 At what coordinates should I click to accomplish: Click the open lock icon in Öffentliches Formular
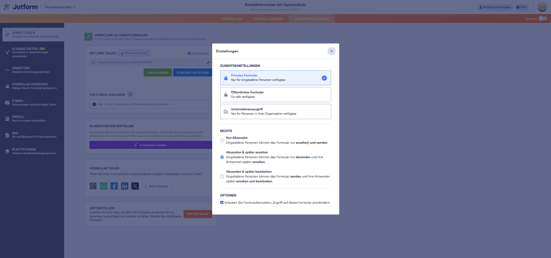[x=226, y=95]
